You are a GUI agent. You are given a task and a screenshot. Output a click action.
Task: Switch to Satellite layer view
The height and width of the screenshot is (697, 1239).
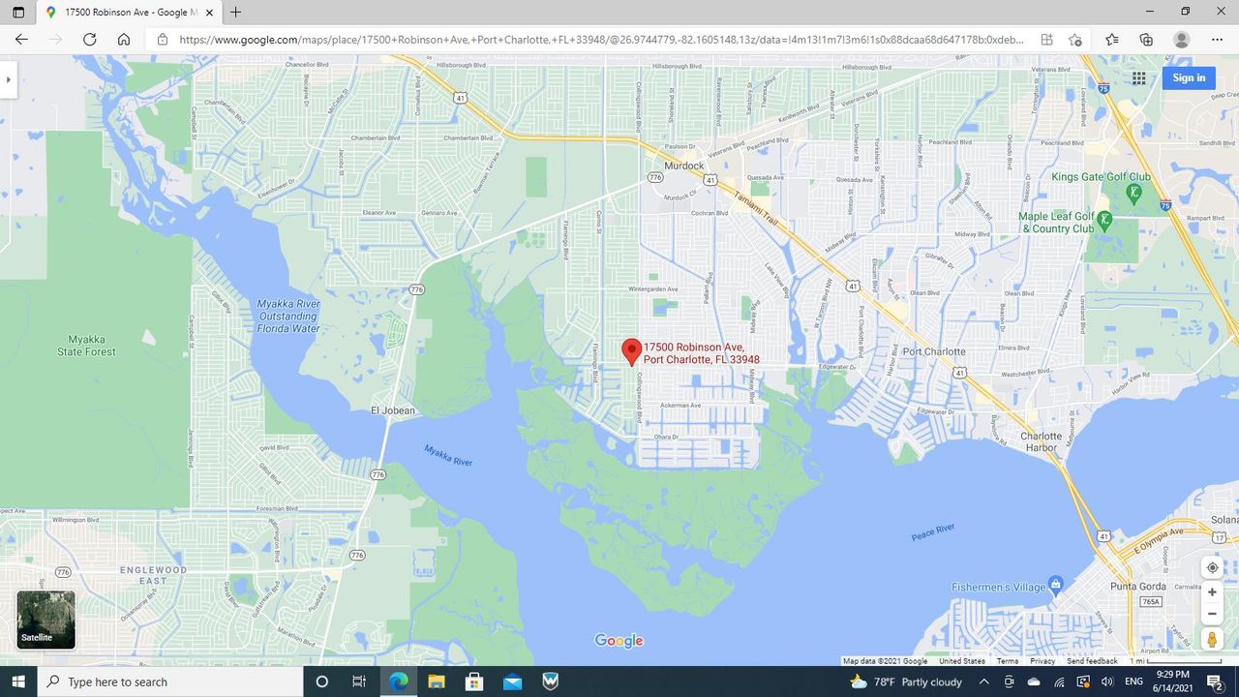click(46, 620)
